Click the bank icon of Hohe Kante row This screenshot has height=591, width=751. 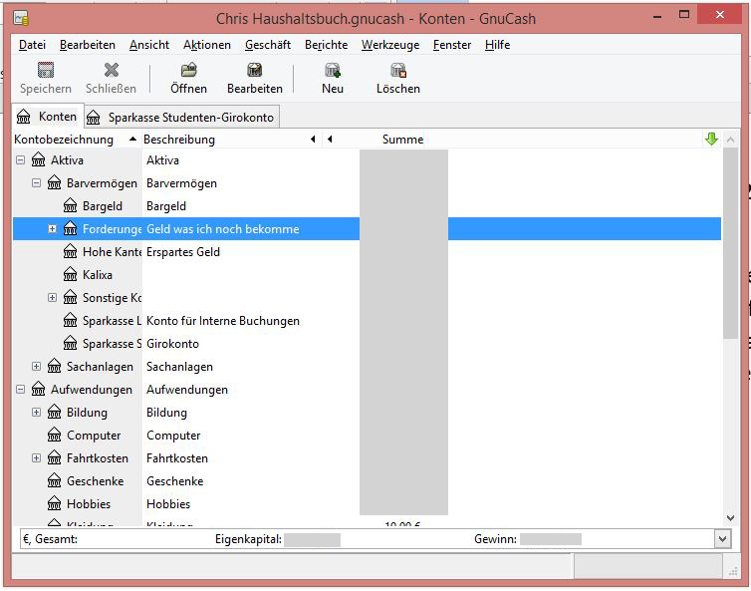pos(70,251)
